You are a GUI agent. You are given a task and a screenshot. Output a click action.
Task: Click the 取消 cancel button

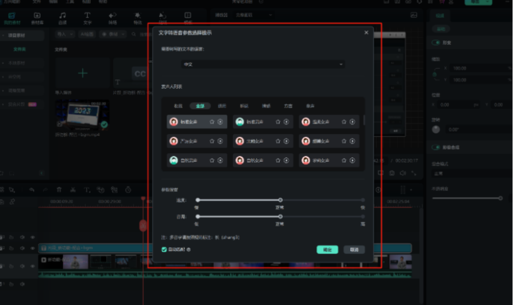point(354,250)
